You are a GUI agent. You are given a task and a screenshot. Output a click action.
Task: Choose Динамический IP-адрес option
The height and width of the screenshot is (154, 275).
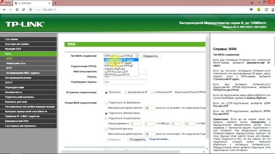tap(121, 60)
